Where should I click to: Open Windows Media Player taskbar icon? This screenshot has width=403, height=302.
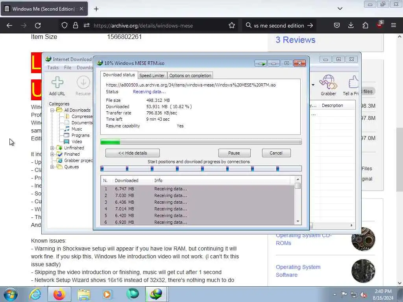click(107, 294)
